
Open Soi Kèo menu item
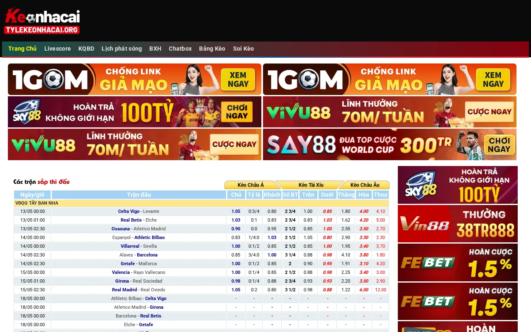[x=244, y=49]
